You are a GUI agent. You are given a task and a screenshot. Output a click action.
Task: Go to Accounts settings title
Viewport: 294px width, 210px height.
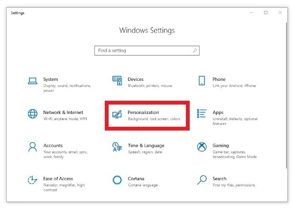pyautogui.click(x=53, y=146)
